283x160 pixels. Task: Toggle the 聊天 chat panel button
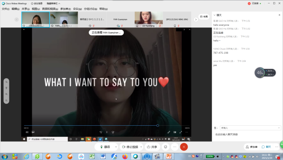pos(266,147)
